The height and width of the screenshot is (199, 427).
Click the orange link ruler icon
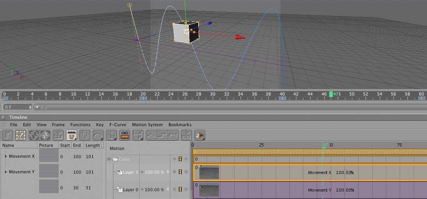pos(125,135)
